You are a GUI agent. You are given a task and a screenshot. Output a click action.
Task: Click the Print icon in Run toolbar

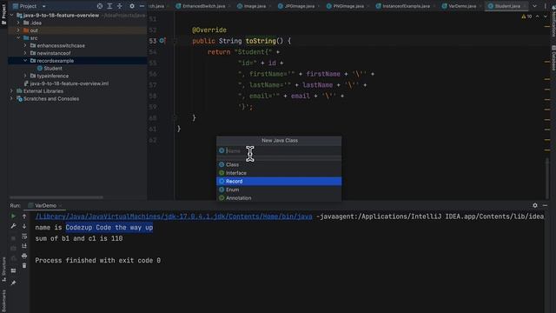point(24,256)
